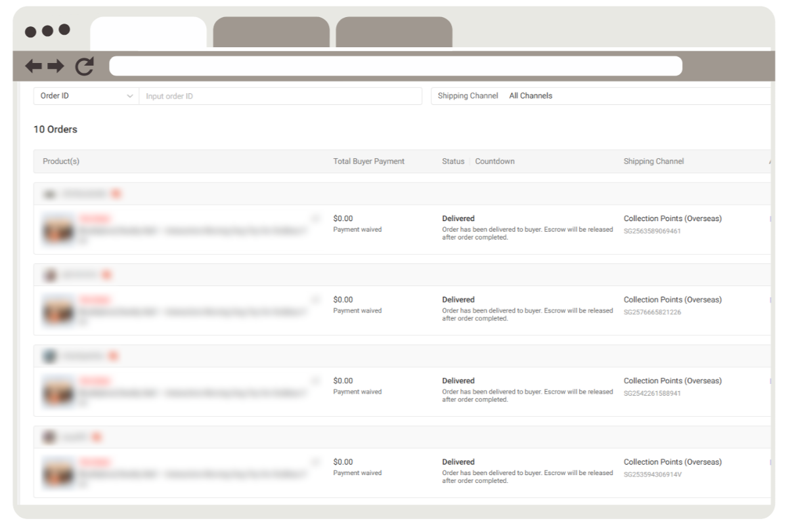Click tracking number SG2563589069461
This screenshot has width=788, height=525.
coord(652,231)
